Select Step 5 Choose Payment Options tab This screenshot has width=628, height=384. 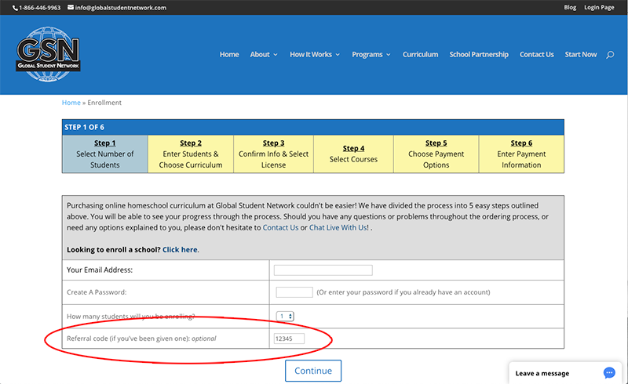[436, 154]
